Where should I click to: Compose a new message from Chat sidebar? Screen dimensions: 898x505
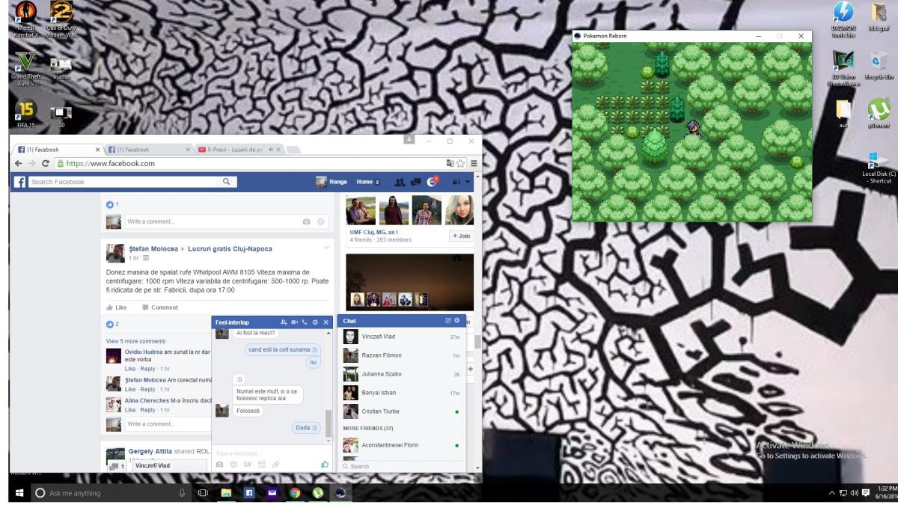[448, 320]
